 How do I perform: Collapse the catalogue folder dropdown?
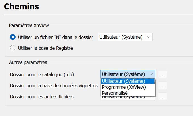128,74
